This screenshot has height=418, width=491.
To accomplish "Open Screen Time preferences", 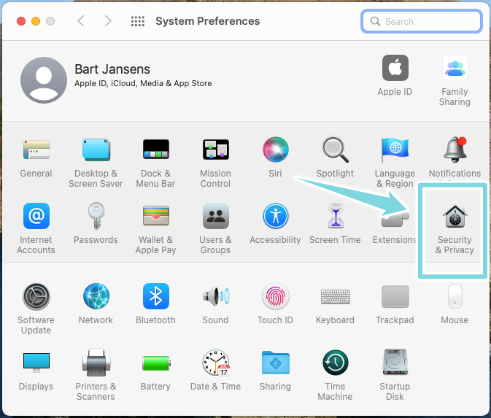I will 336,216.
